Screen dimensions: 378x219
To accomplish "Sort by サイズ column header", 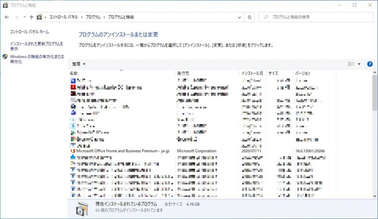I will [280, 73].
